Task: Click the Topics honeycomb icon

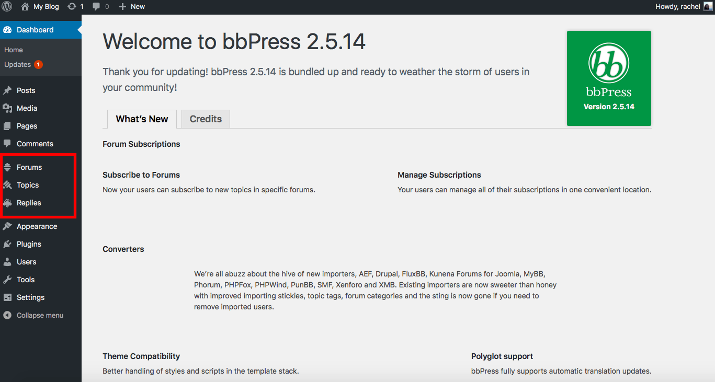Action: (7, 185)
